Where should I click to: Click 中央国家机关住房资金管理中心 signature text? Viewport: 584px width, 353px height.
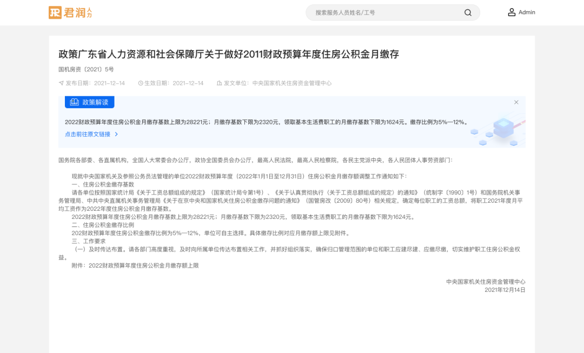[x=486, y=282]
